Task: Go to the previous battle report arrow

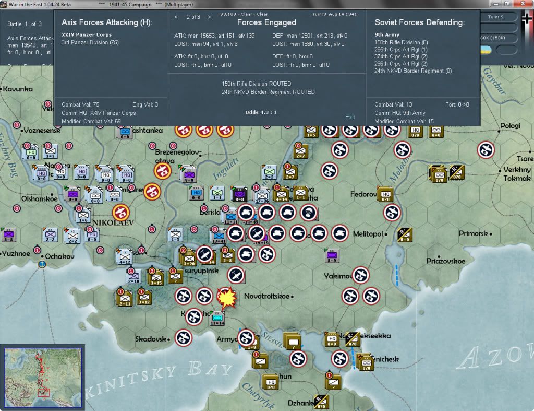Action: (x=176, y=17)
